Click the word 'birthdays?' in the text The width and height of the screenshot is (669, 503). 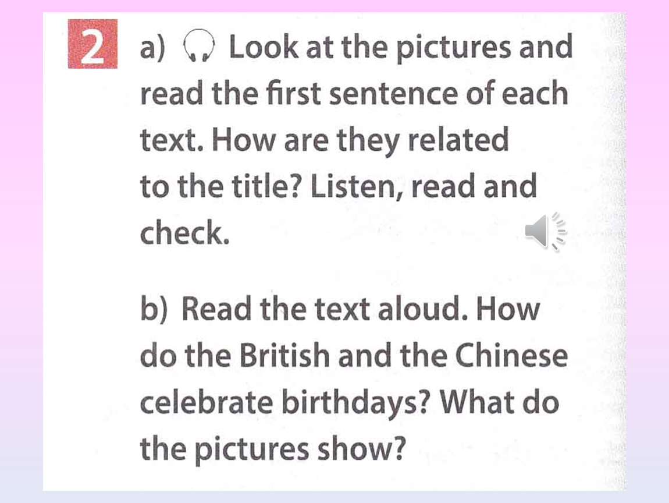pos(355,403)
